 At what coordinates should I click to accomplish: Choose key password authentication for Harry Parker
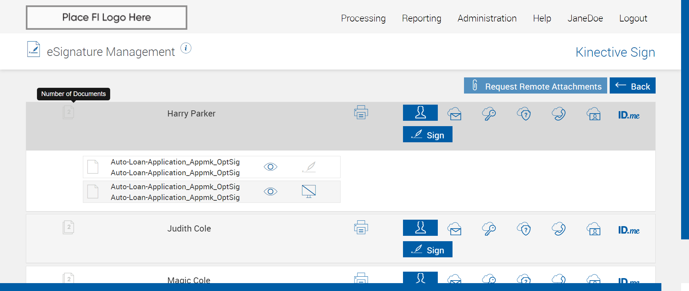(x=489, y=114)
